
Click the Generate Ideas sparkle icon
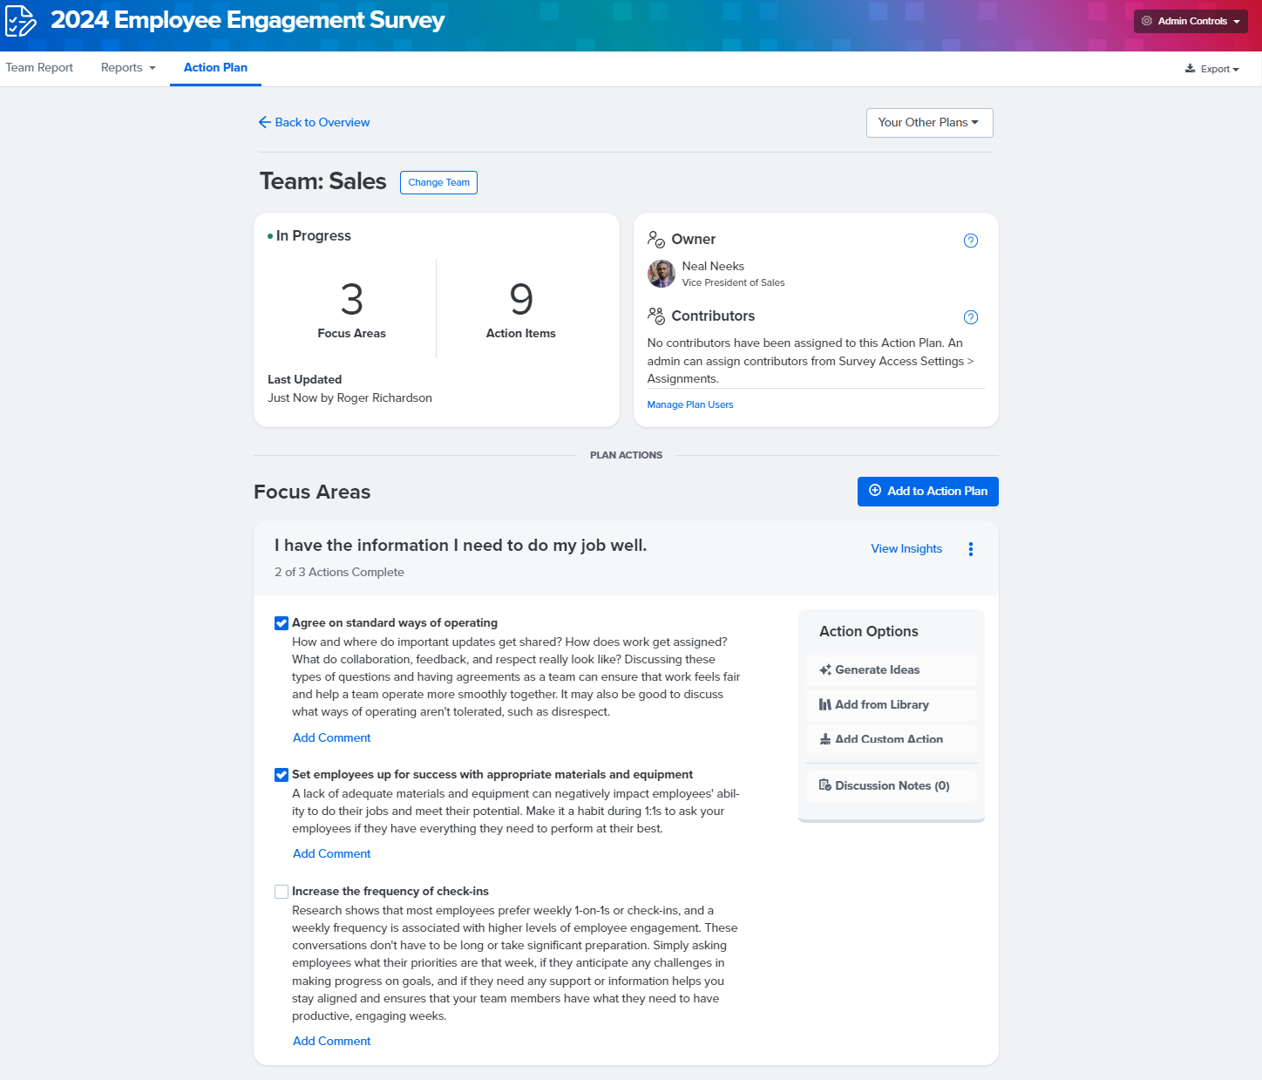824,670
